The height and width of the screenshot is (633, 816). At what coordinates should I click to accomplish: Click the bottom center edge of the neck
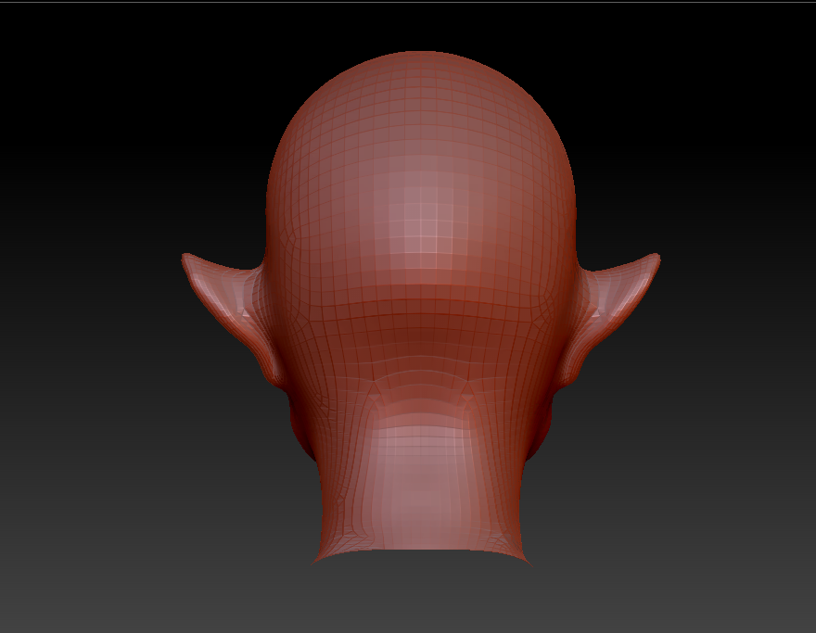click(420, 550)
